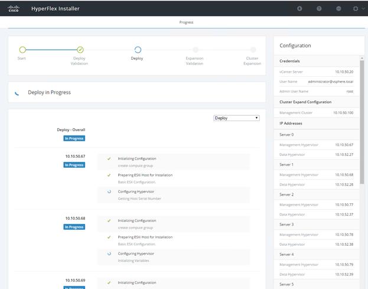Image resolution: width=368 pixels, height=289 pixels.
Task: Click Server 3 Data Hypervisor value 10.10.52.38
Action: tap(344, 245)
